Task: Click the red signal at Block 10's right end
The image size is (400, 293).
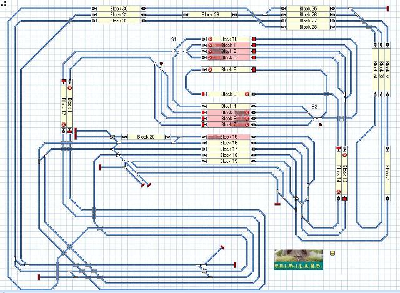Action: [x=253, y=39]
